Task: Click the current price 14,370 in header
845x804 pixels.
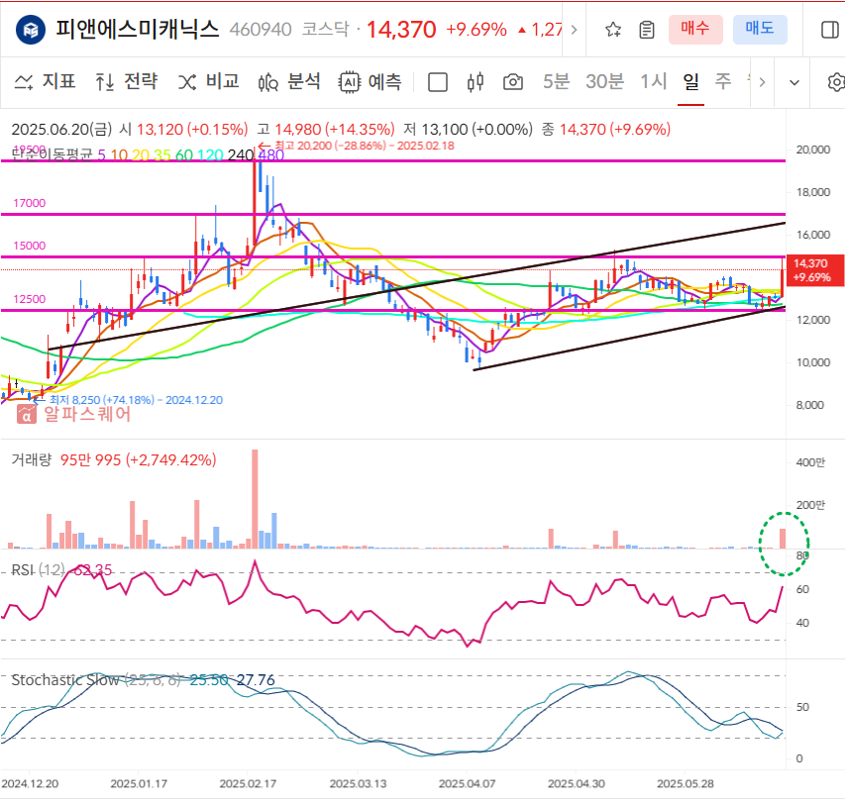Action: pyautogui.click(x=401, y=30)
